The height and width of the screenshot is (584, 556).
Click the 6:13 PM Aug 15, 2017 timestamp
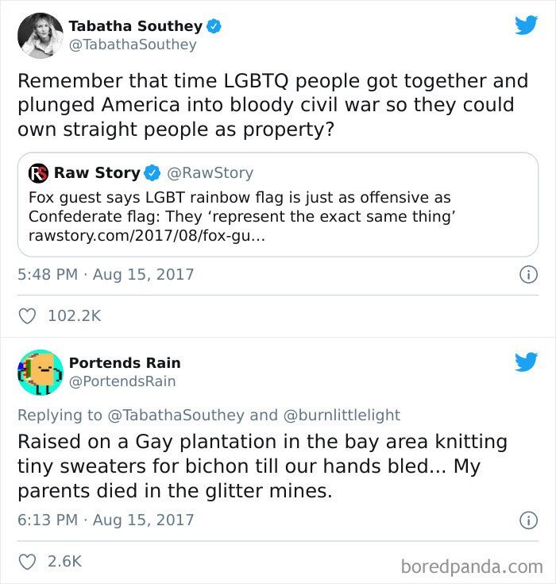pyautogui.click(x=106, y=520)
